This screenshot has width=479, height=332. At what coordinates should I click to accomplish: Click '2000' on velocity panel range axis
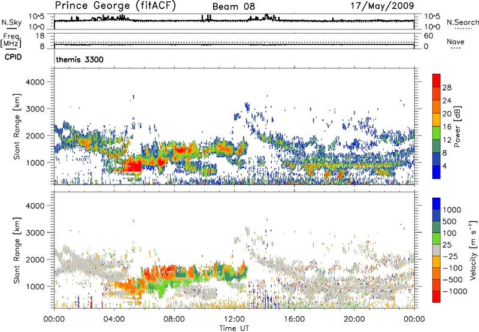pyautogui.click(x=35, y=259)
